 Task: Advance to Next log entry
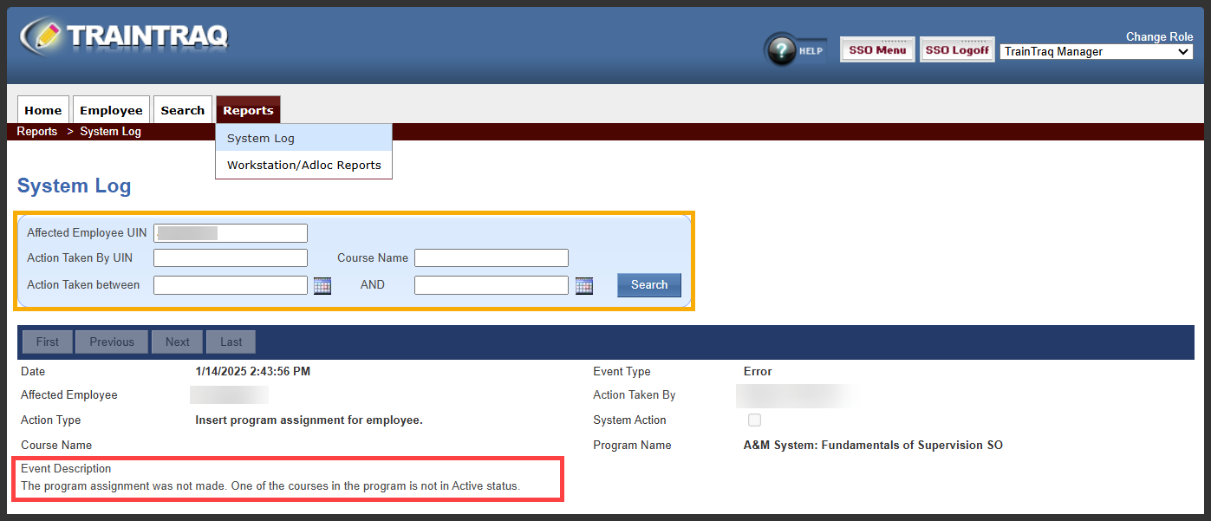pyautogui.click(x=178, y=342)
